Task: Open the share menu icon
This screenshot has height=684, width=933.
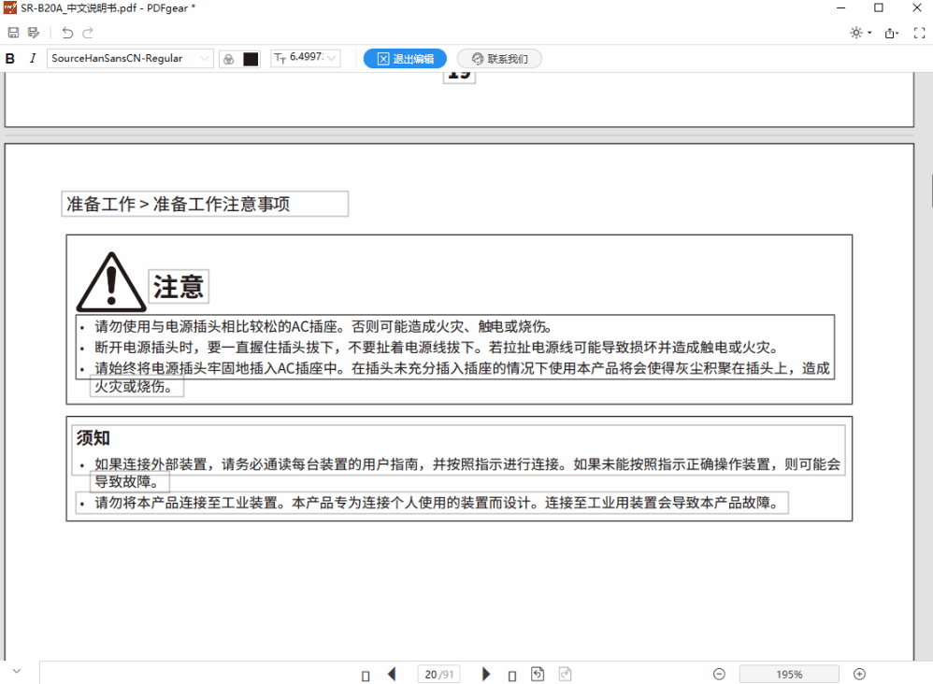Action: point(892,33)
